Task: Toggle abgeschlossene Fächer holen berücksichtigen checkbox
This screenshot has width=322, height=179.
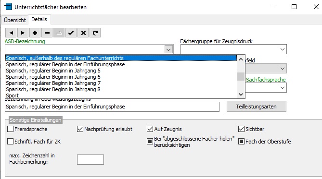Action: pos(150,141)
